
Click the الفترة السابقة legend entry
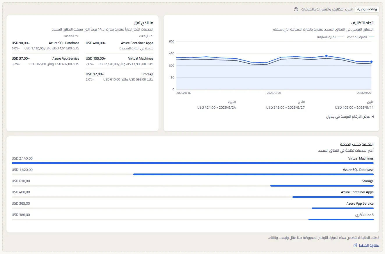pyautogui.click(x=330, y=37)
